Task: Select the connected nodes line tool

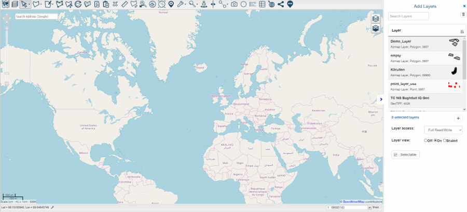Action: 222,4
